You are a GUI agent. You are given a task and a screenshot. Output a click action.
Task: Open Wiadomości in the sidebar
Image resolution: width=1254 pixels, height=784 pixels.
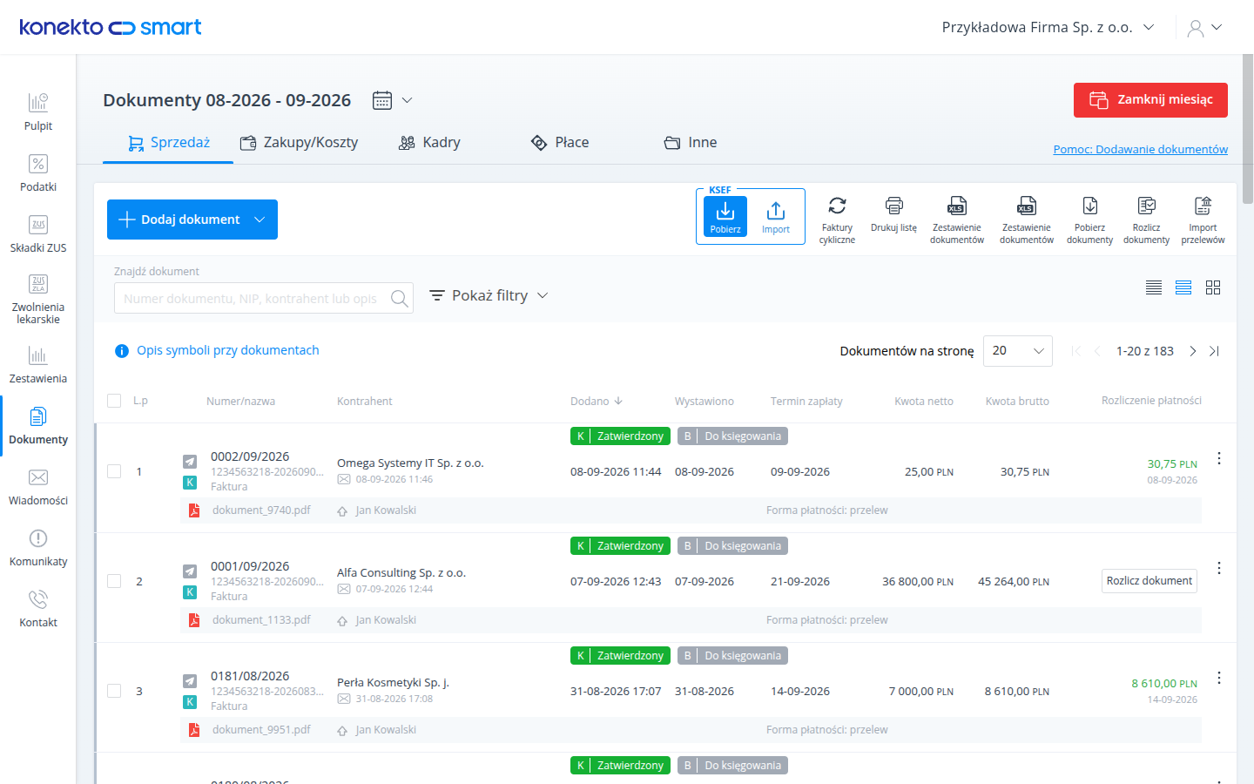pyautogui.click(x=38, y=487)
